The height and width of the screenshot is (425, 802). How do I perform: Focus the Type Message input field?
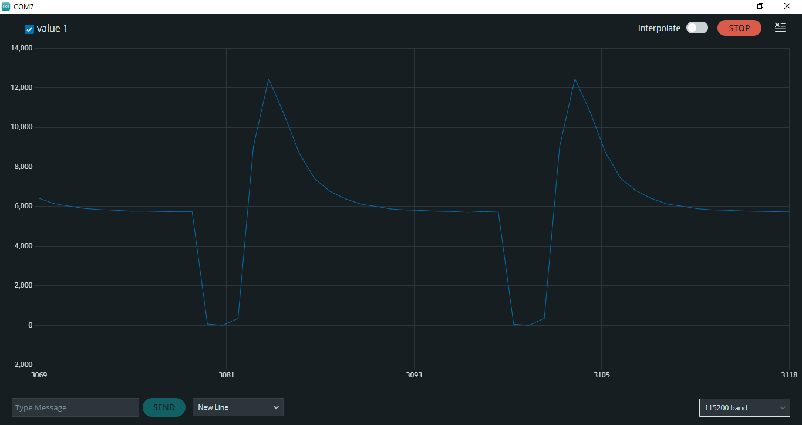click(75, 407)
